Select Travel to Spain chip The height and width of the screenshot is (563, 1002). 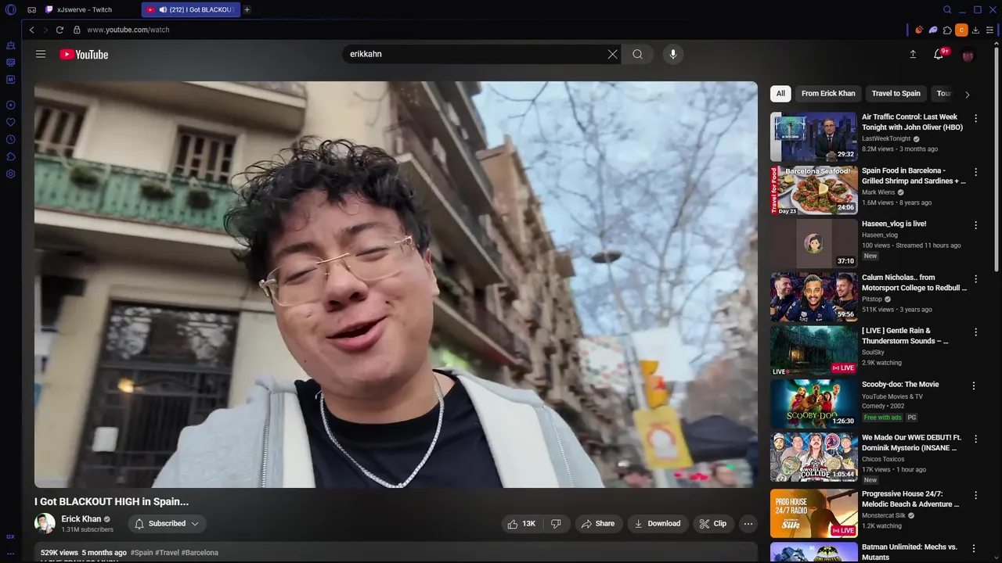(x=896, y=93)
